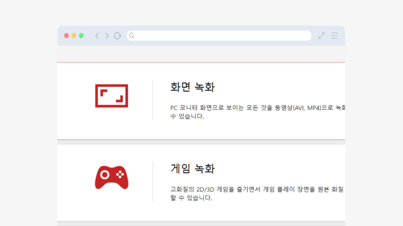Click the magnifier icon in the address bar
This screenshot has height=226, width=403.
132,35
